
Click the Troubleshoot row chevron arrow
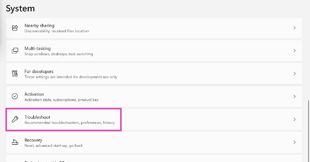(295, 119)
